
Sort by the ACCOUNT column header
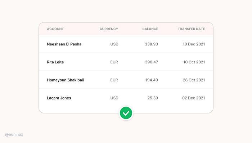coord(55,29)
